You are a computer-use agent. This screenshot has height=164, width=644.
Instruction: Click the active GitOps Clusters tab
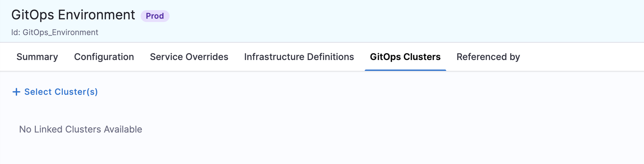(405, 57)
